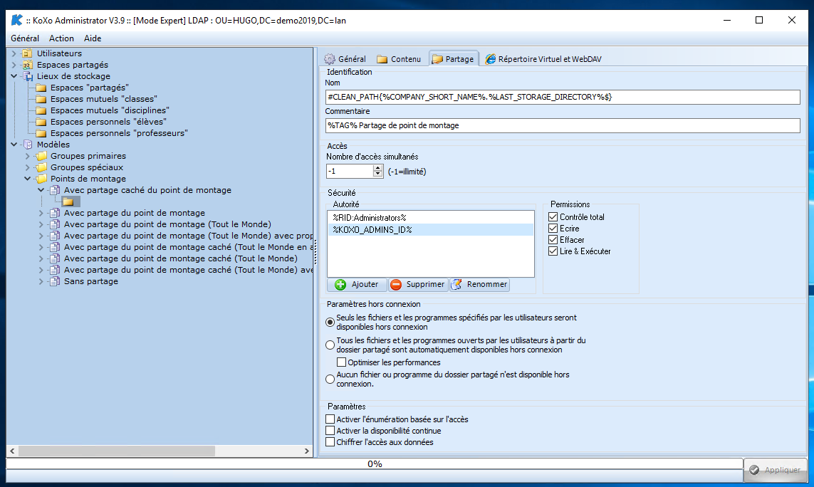Click the Internet Explorer icon on WebDAV tab
Screen dimensions: 814x487
coord(490,58)
